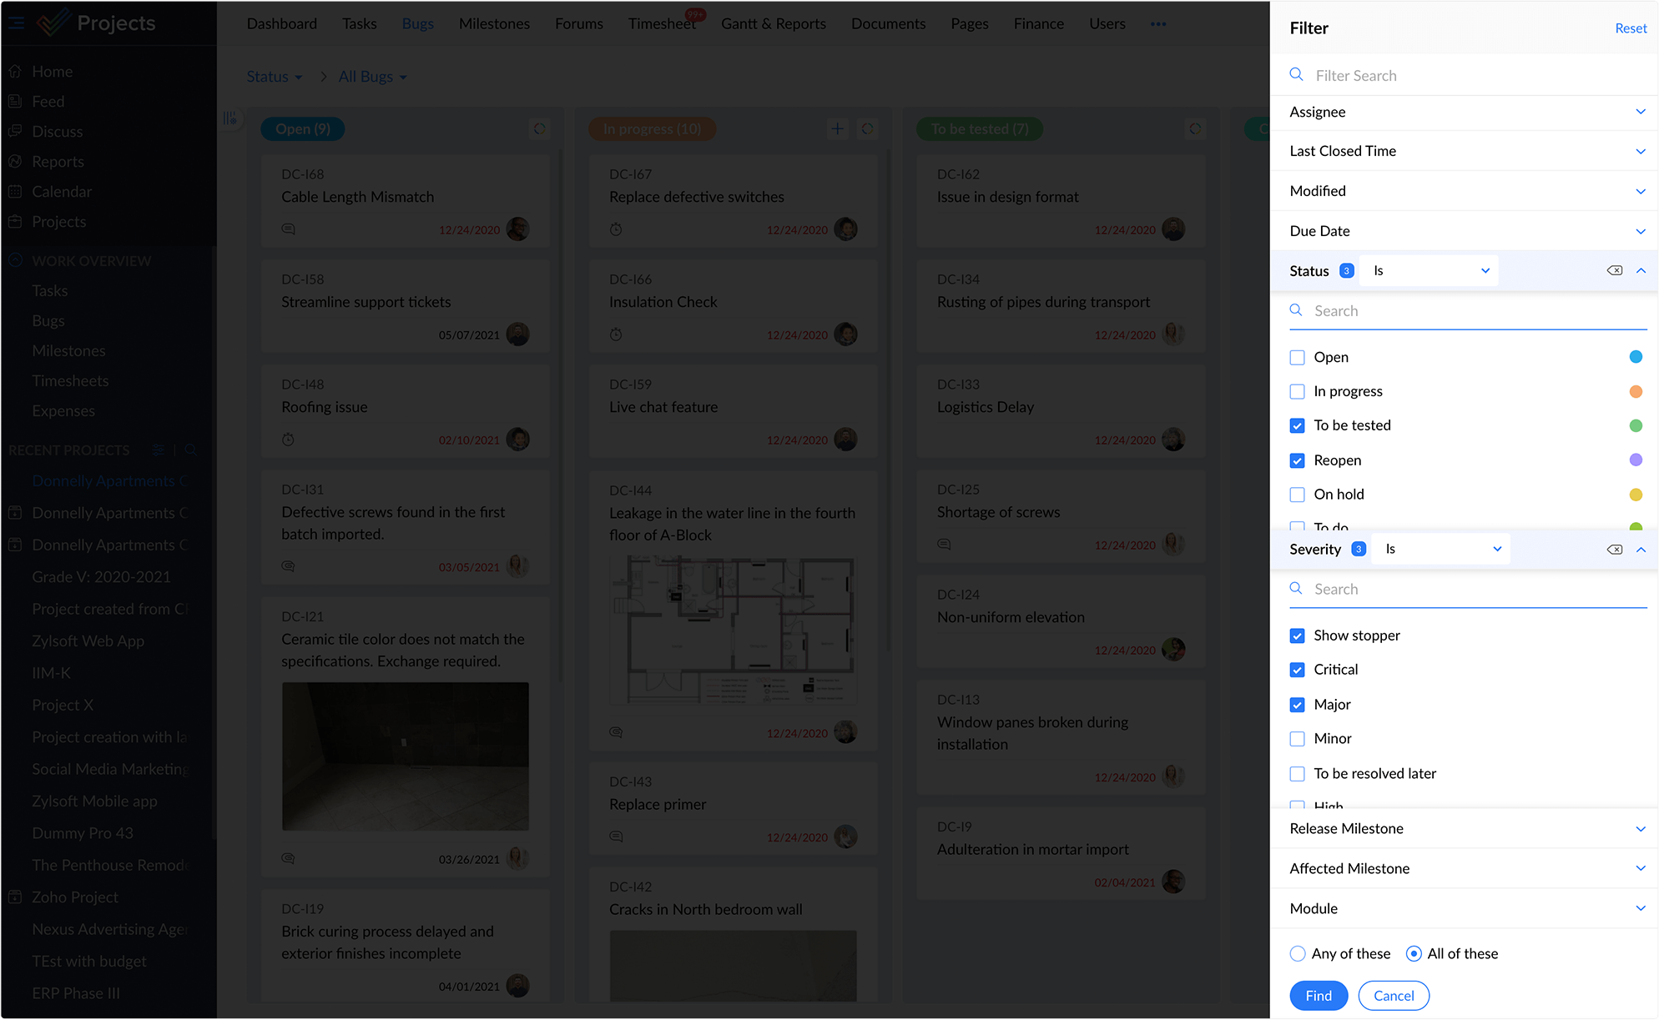Viewport: 1659px width, 1020px height.
Task: Click the Reset link in Filter panel
Action: 1630,28
